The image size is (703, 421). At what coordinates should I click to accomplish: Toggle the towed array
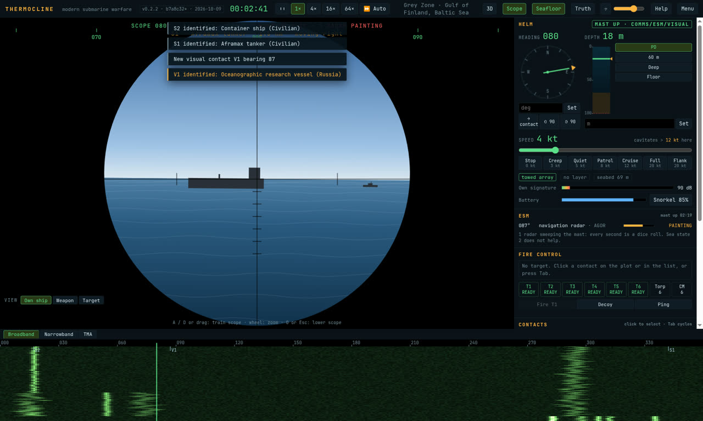tap(537, 177)
